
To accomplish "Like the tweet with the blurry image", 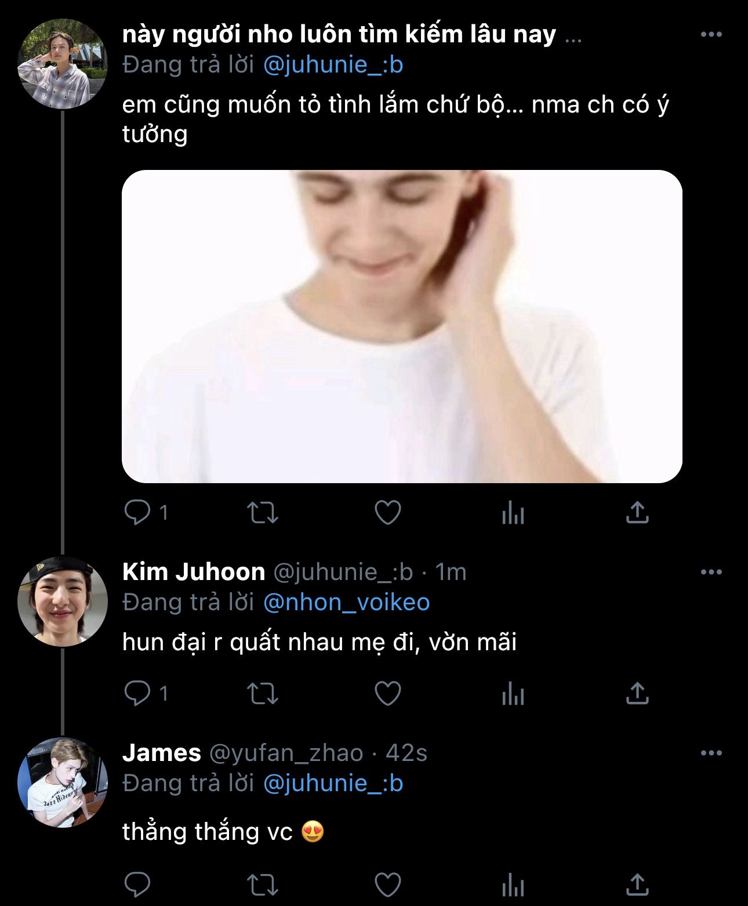I will (388, 513).
